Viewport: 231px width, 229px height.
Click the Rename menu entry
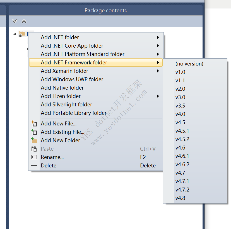[96, 157]
